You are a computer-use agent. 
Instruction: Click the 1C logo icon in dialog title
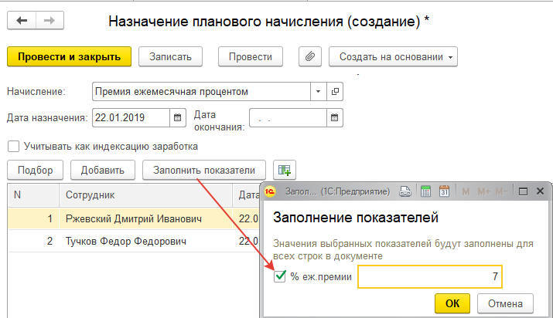click(270, 191)
